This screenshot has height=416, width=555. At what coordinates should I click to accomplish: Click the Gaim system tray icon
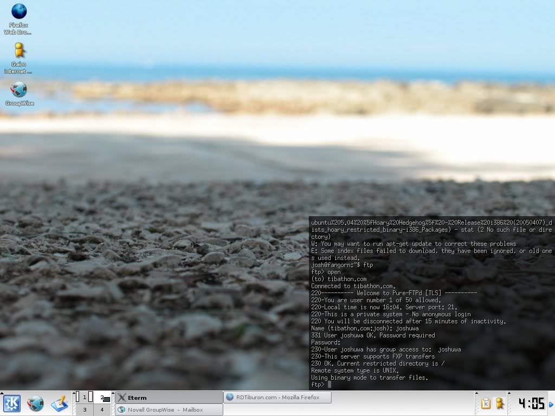tap(499, 403)
